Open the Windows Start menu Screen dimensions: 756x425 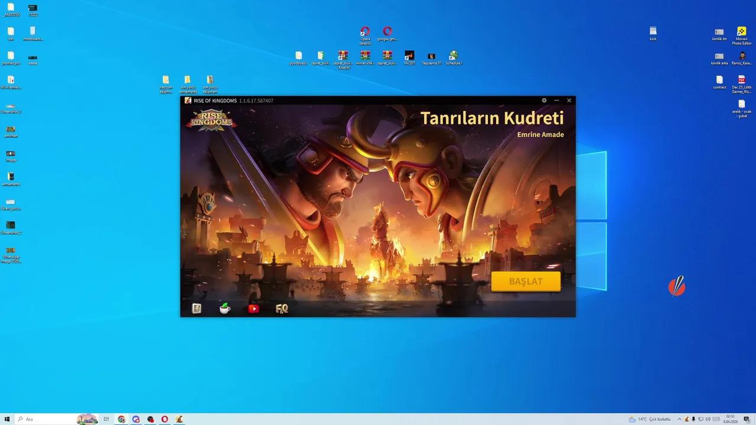pos(6,419)
